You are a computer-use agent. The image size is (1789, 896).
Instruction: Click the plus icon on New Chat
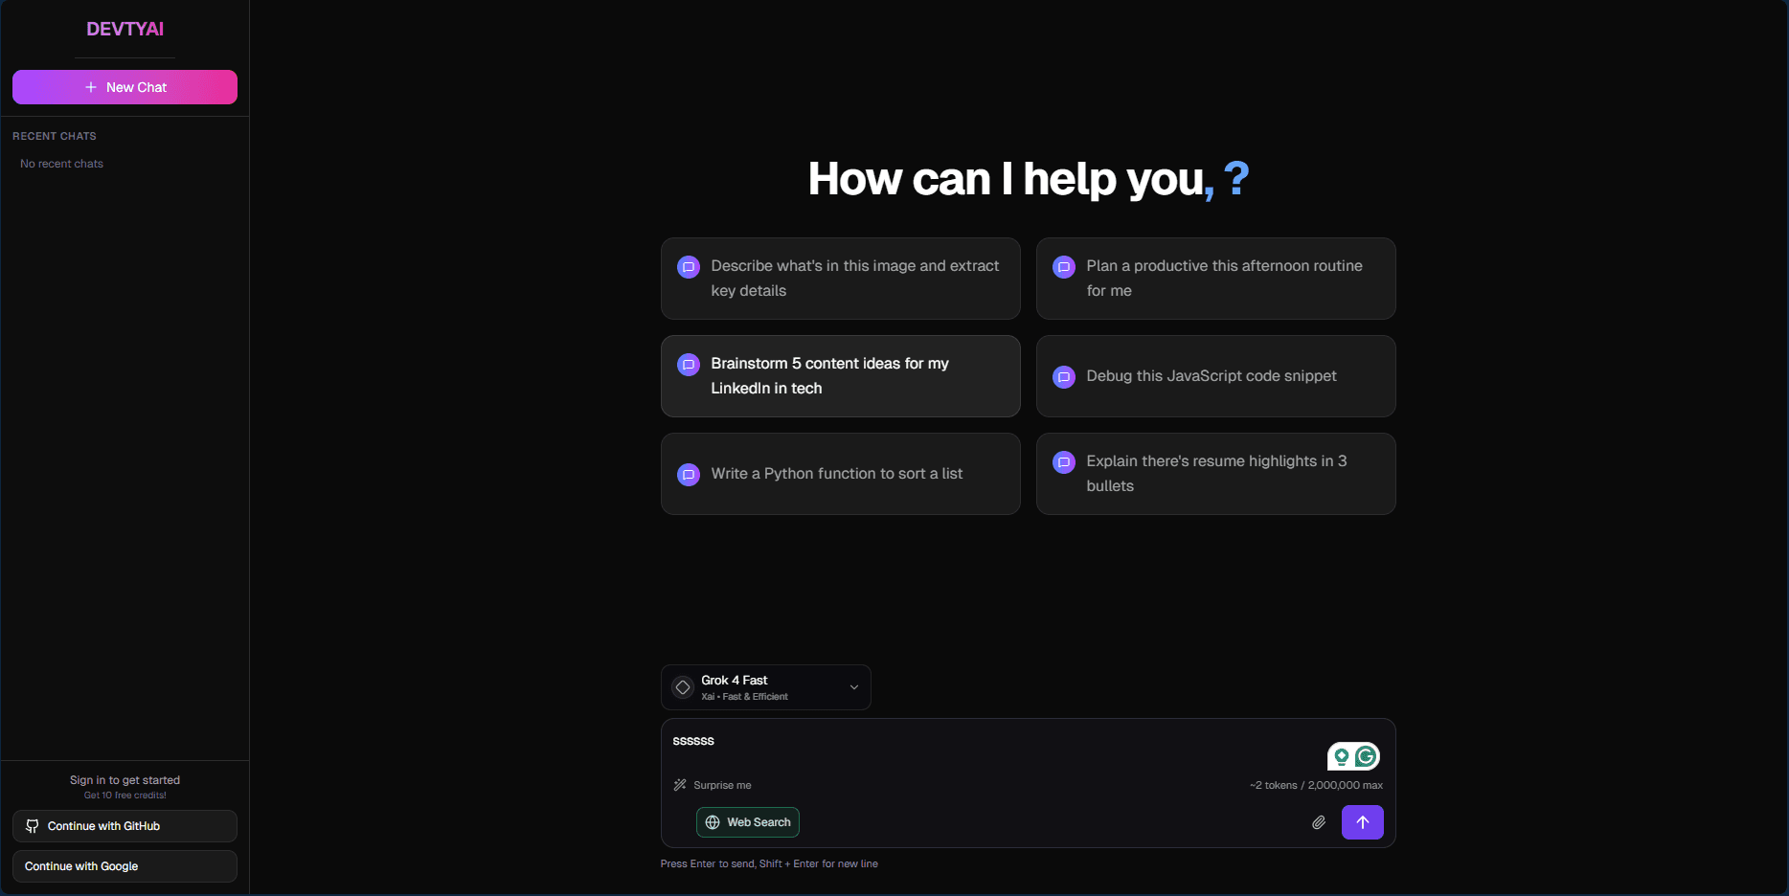point(91,87)
